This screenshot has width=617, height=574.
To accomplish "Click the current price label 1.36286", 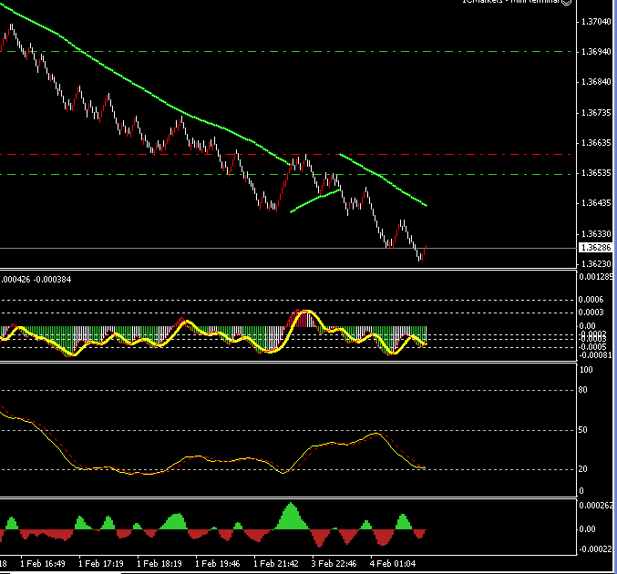I will pyautogui.click(x=596, y=248).
